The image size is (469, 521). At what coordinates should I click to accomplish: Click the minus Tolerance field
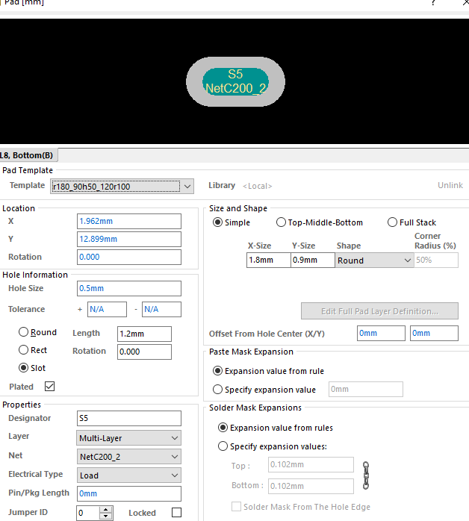(x=161, y=309)
